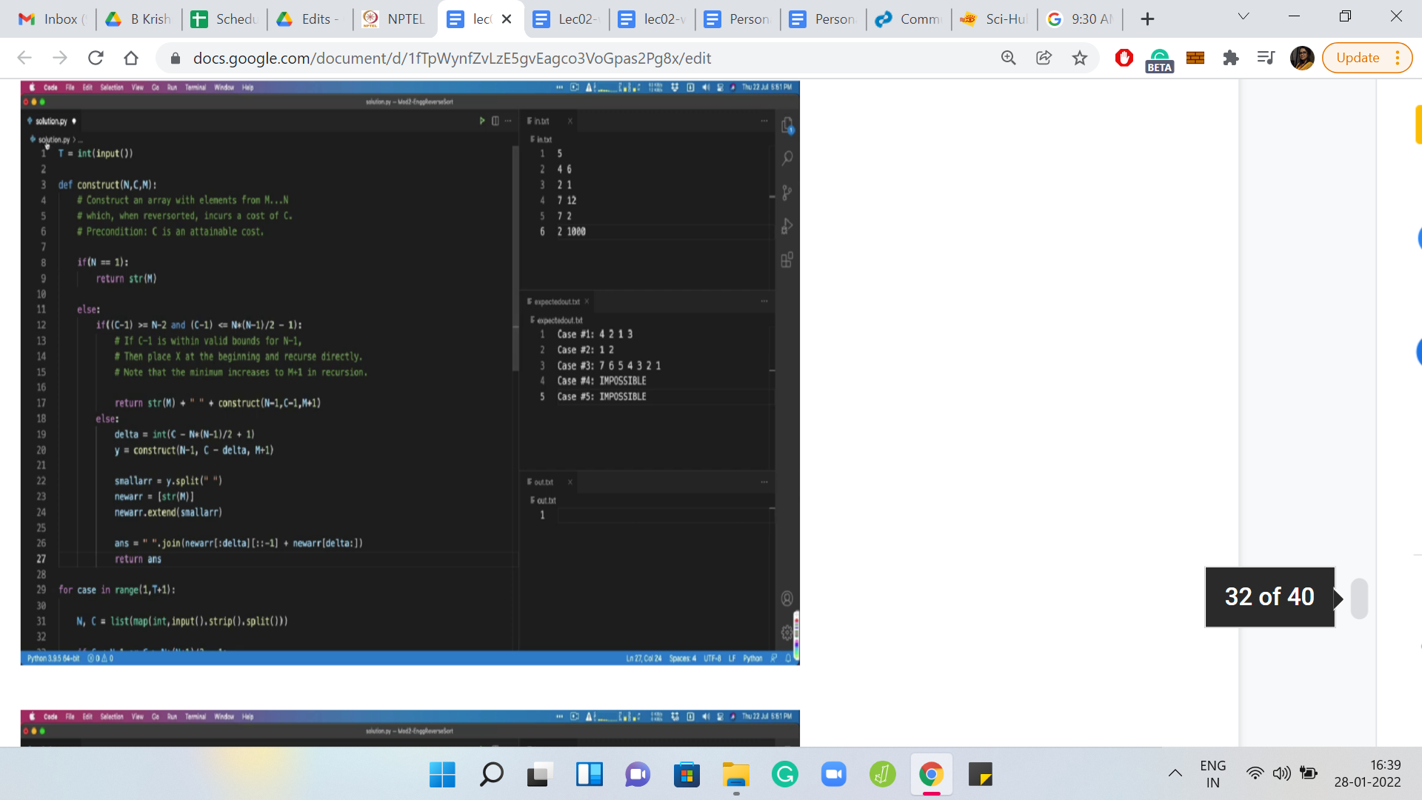Switch to the Inbox Gmail tab

[52, 19]
